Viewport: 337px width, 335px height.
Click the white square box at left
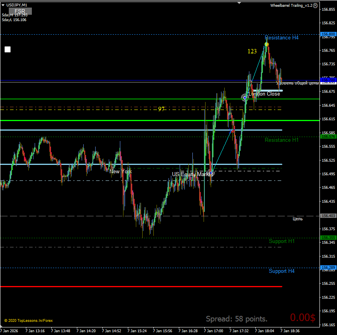point(8,49)
